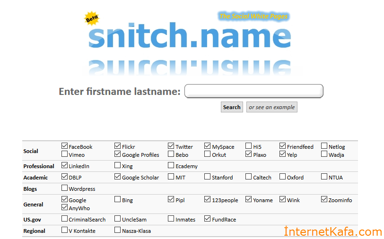Click the 'US.gov' category label
Image resolution: width=384 pixels, height=239 pixels.
32,220
